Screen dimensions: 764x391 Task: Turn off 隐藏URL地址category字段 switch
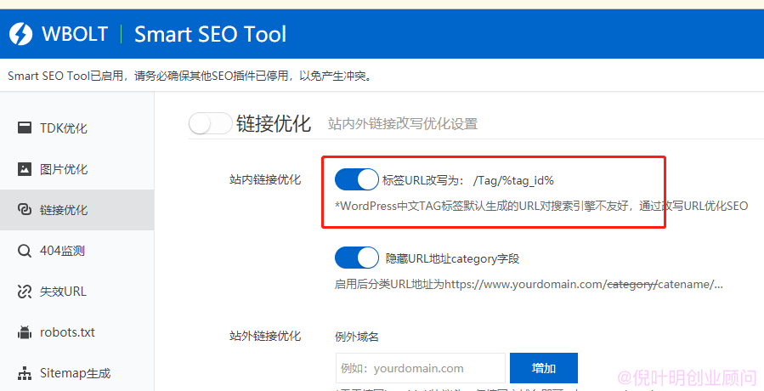pos(357,258)
